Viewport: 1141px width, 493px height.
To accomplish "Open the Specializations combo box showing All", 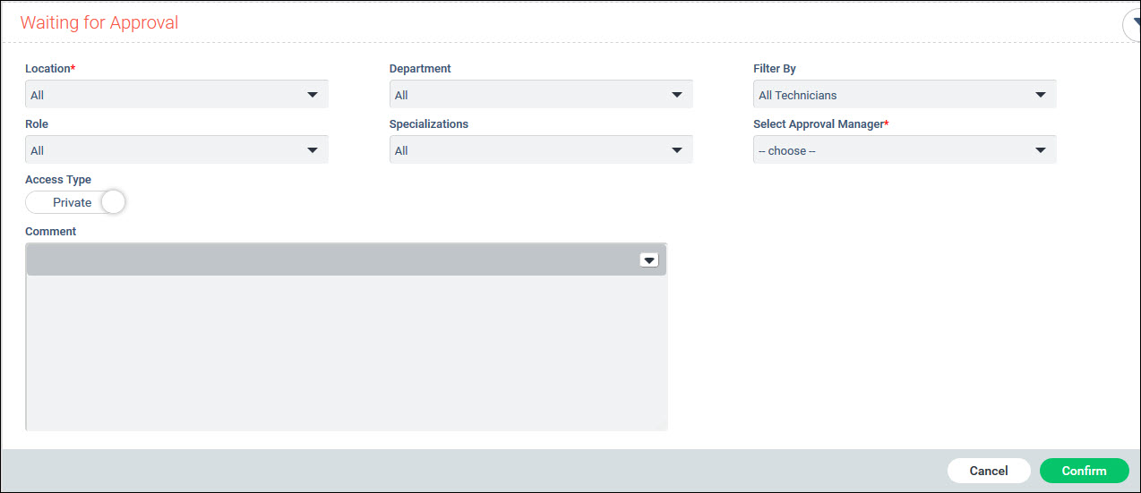I will [x=528, y=150].
